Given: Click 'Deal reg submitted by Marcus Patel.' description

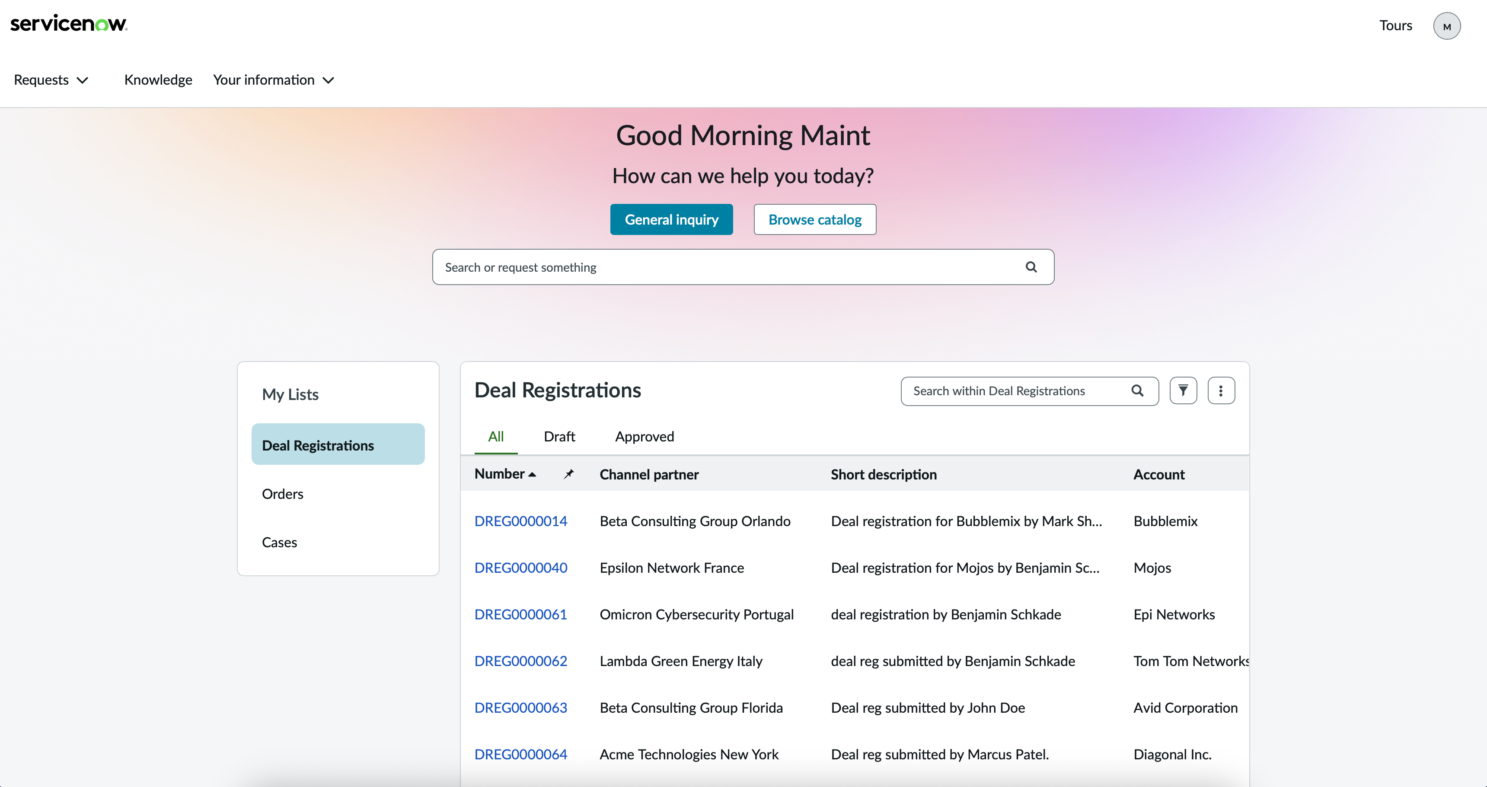Looking at the screenshot, I should click(x=940, y=755).
